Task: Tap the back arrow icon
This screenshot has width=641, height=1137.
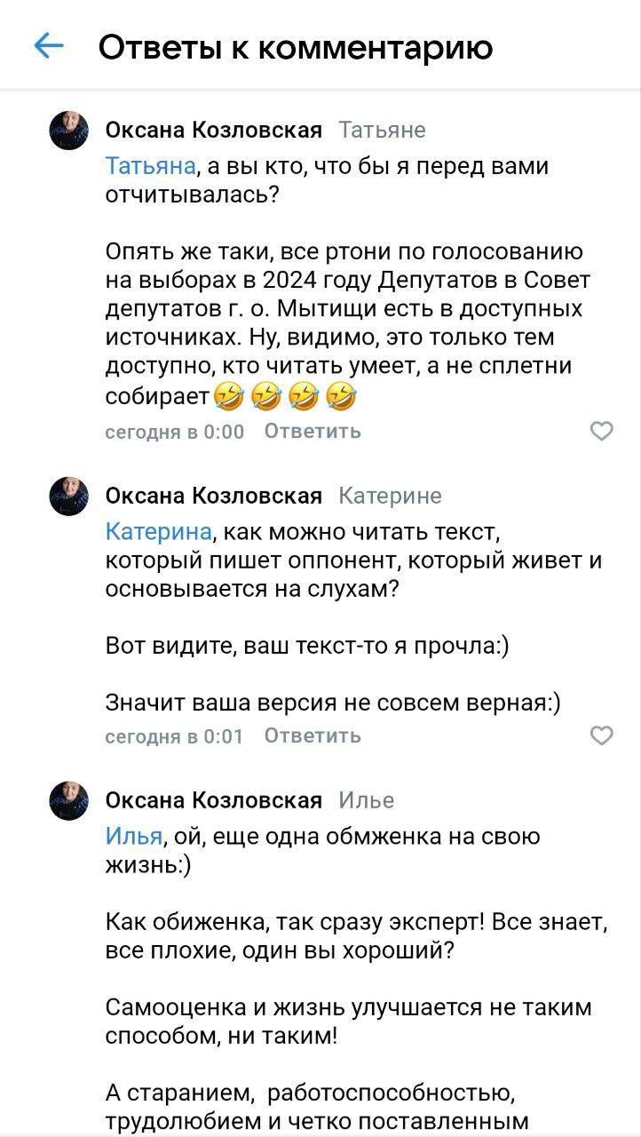Action: pos(48,46)
